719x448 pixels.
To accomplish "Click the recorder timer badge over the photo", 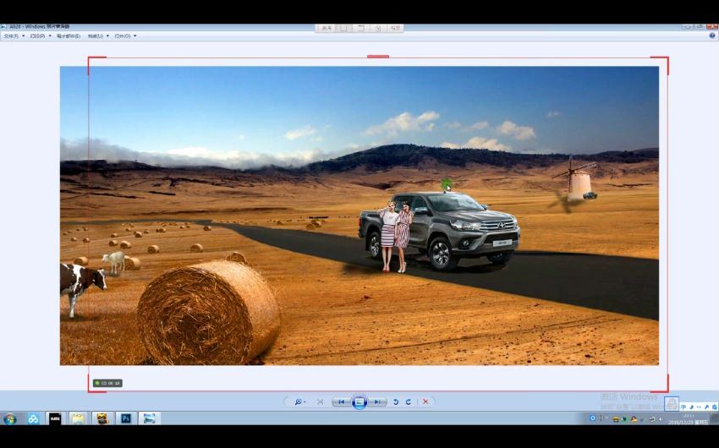I will (x=107, y=383).
